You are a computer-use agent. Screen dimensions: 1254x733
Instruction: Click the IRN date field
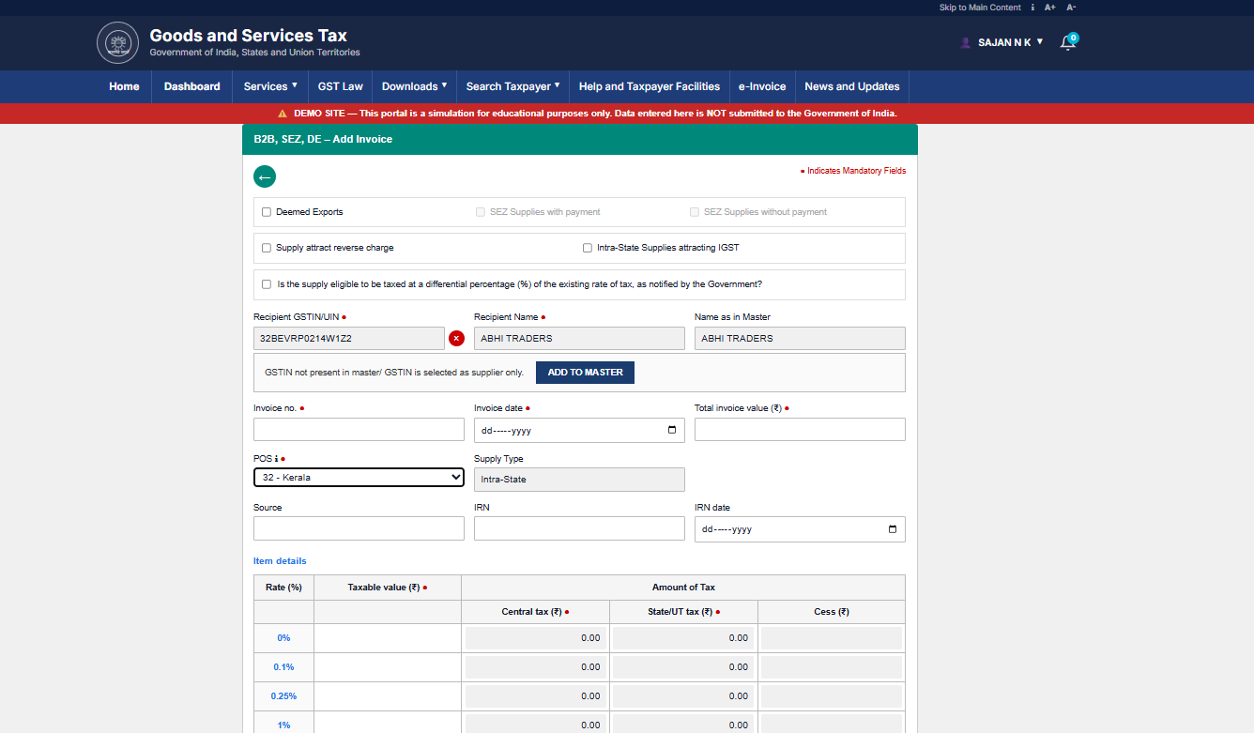click(800, 528)
